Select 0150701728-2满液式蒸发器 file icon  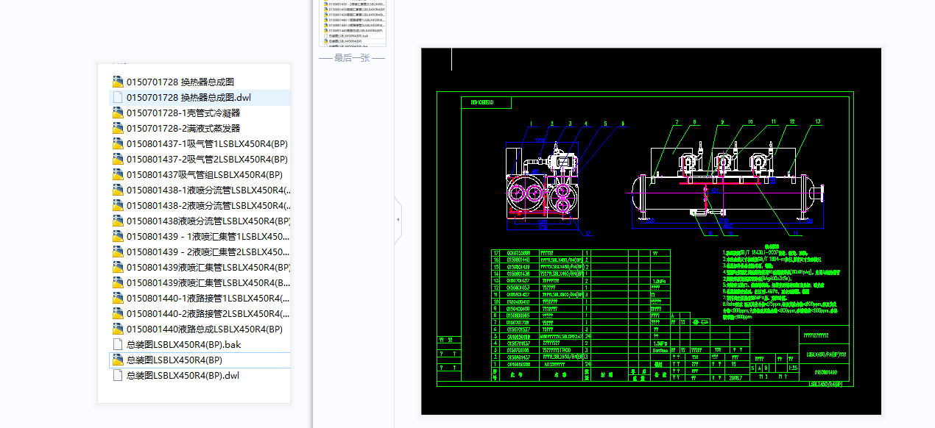(118, 128)
